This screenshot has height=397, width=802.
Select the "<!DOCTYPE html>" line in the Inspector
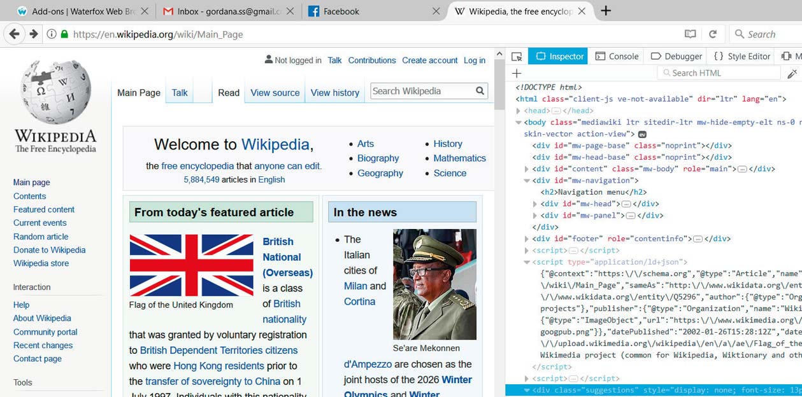pyautogui.click(x=548, y=87)
